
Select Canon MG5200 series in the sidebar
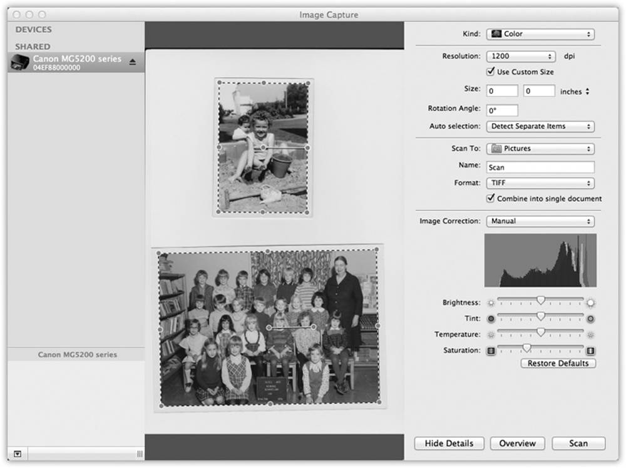[76, 62]
